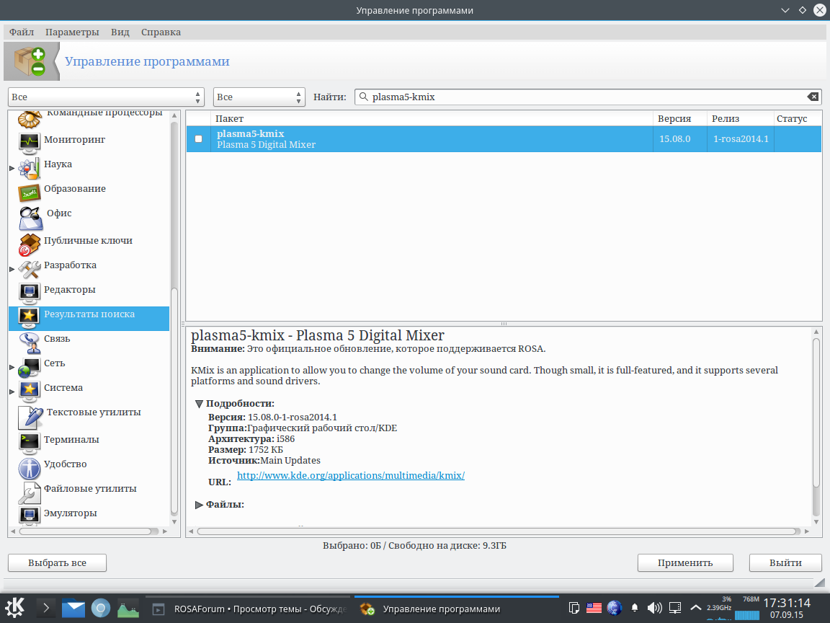Show hidden system tray icons arrow
Image resolution: width=830 pixels, height=623 pixels.
[695, 608]
